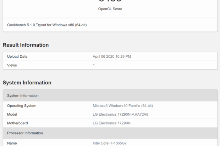Click the OpenCL Score label
The width and height of the screenshot is (220, 146).
pos(110,9)
